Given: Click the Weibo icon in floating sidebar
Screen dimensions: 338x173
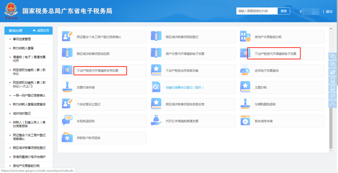Looking at the screenshot, I should (x=333, y=72).
